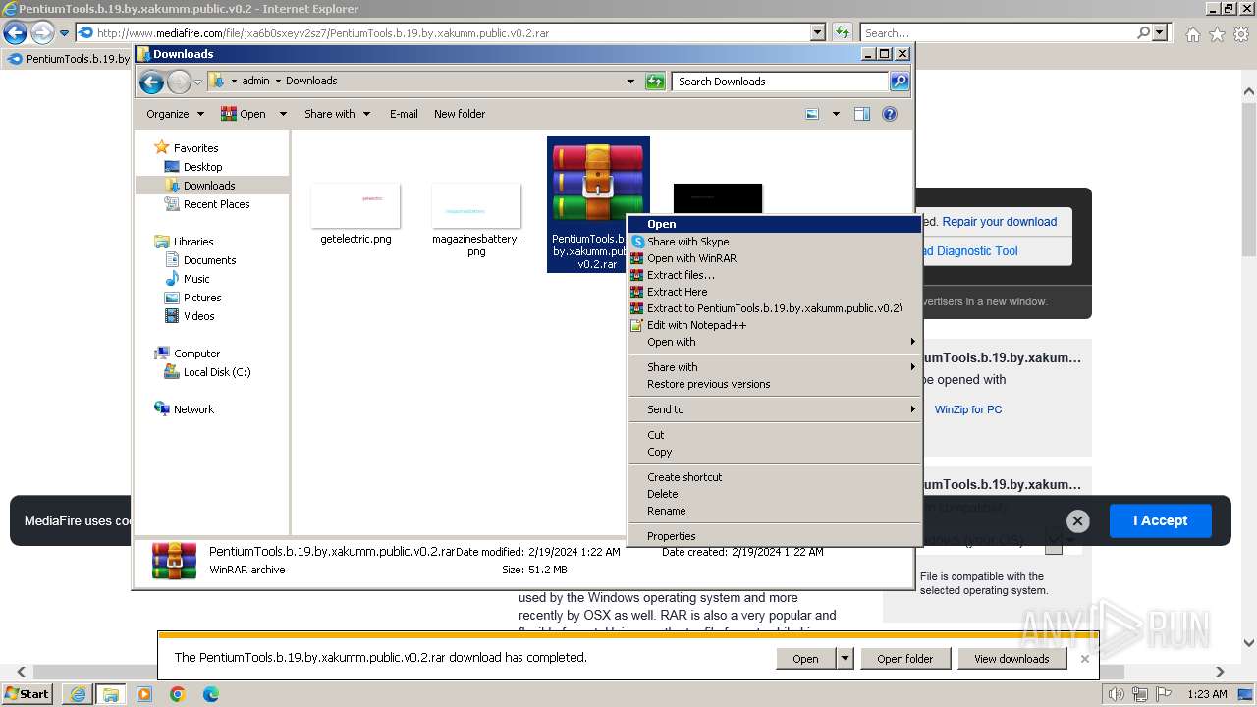Select Open with WinRAR
This screenshot has width=1257, height=707.
(775, 258)
